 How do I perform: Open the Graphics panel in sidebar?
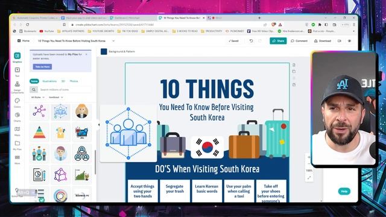coord(17,58)
